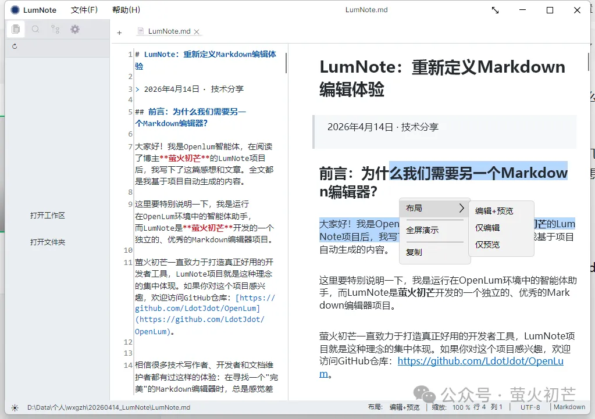Toggle theme with sun icon

[15, 407]
